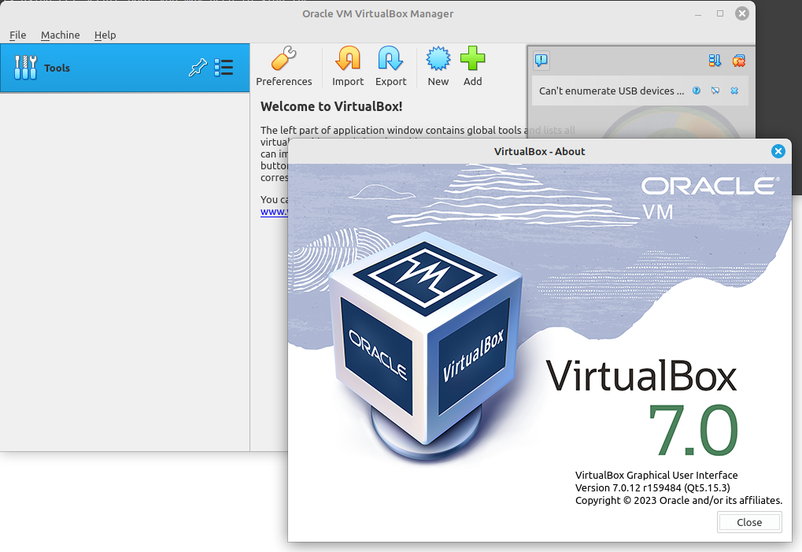Image resolution: width=802 pixels, height=552 pixels.
Task: Open help for the USB devices notification
Action: (696, 91)
